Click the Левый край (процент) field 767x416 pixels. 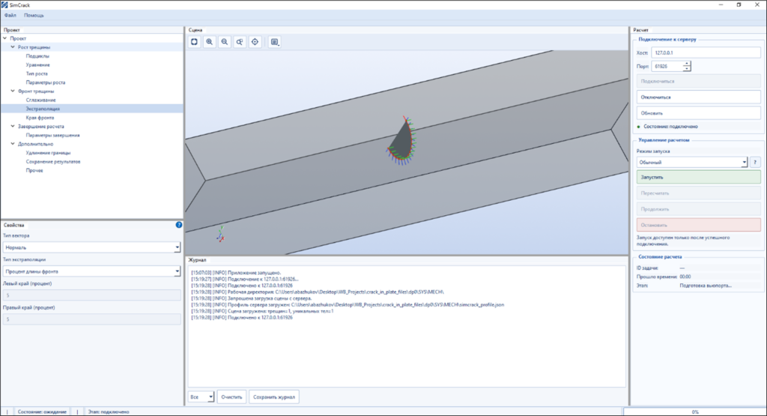pos(91,295)
